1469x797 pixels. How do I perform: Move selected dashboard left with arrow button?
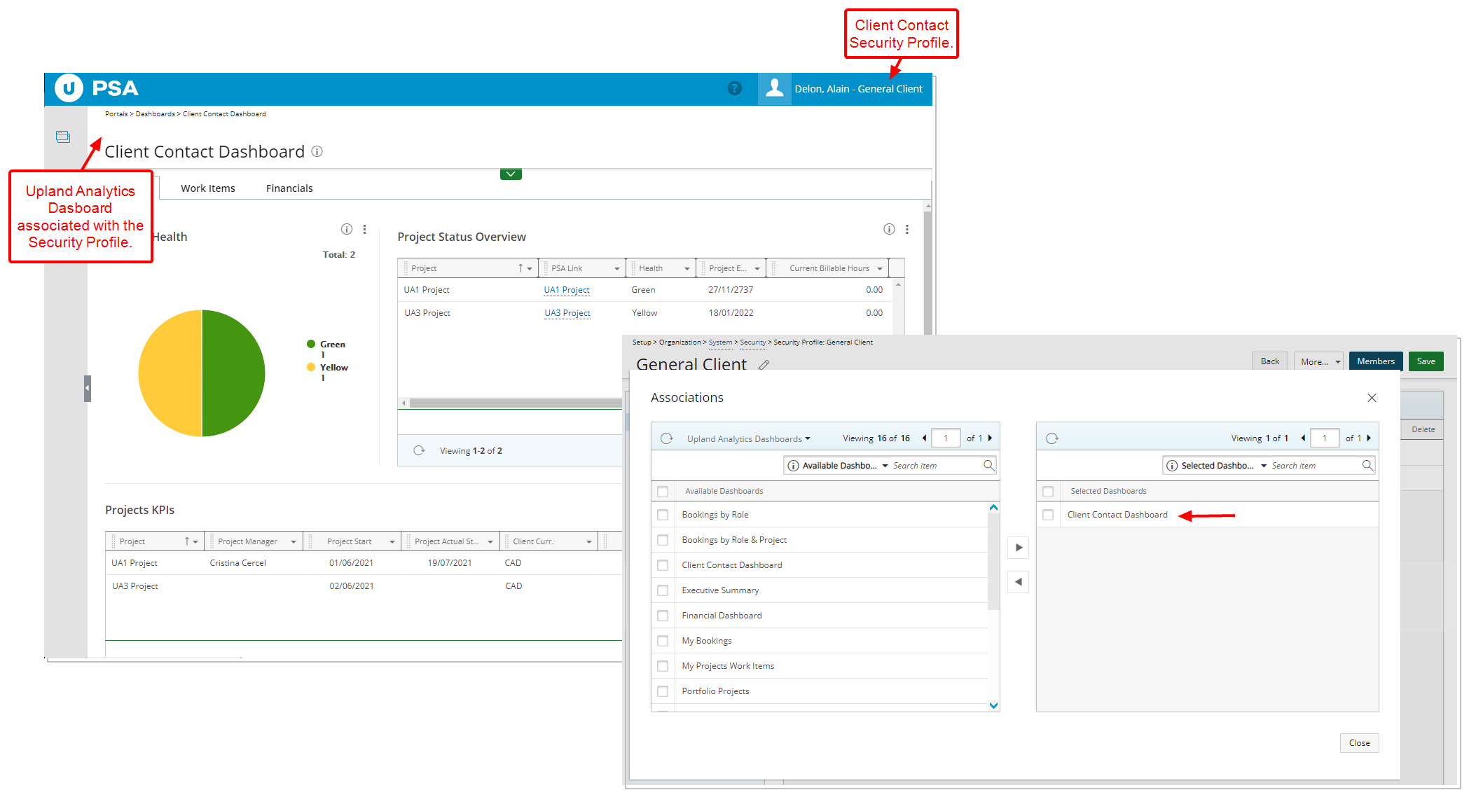click(1019, 582)
